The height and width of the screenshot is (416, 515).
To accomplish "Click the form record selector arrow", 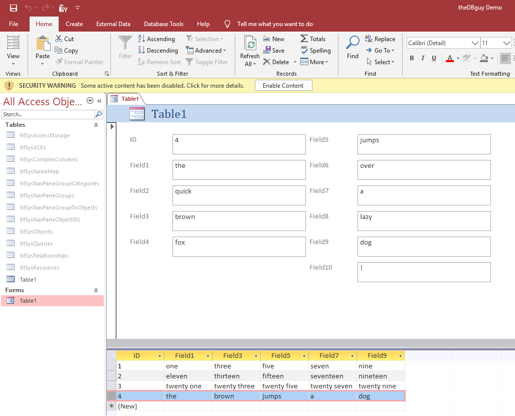I will (x=112, y=126).
